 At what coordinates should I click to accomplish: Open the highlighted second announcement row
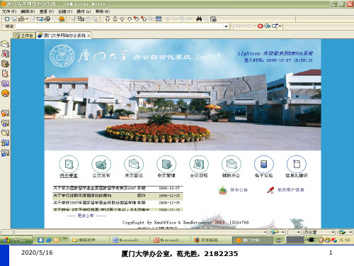[x=118, y=196]
